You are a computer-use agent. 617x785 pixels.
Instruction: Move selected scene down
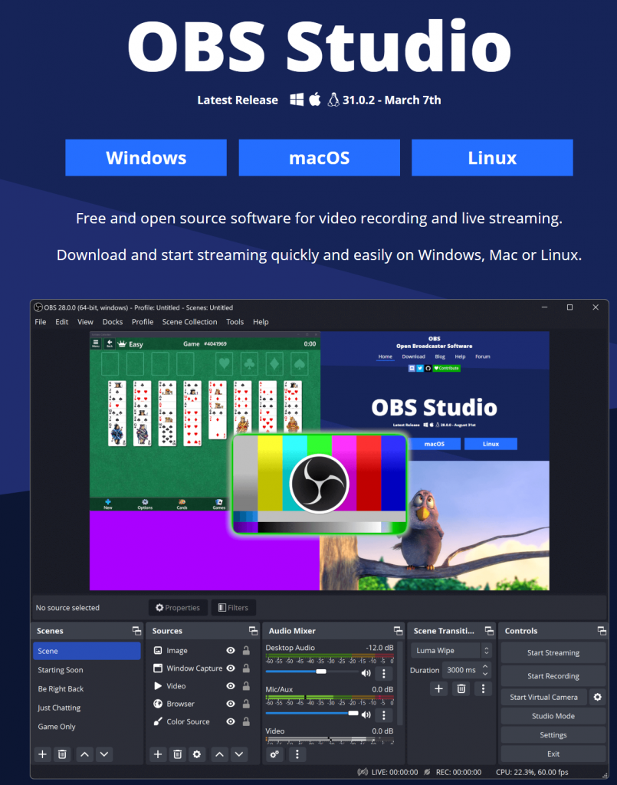[104, 754]
